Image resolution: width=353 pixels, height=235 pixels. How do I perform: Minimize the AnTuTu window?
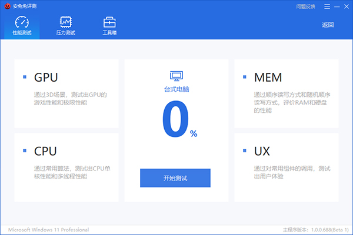click(x=334, y=6)
